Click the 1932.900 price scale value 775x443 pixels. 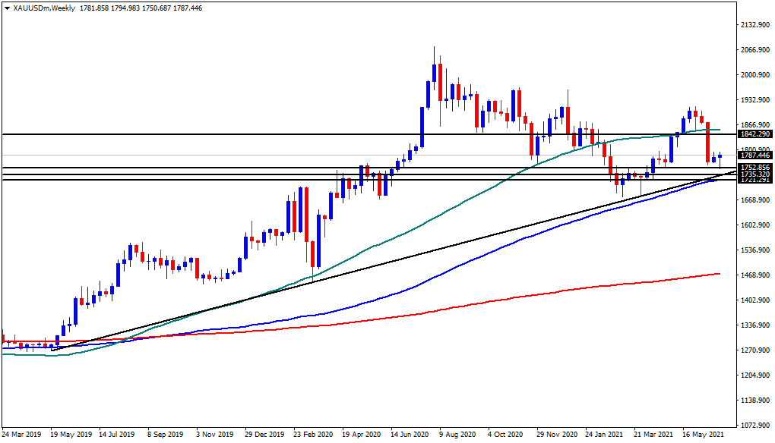pyautogui.click(x=755, y=100)
